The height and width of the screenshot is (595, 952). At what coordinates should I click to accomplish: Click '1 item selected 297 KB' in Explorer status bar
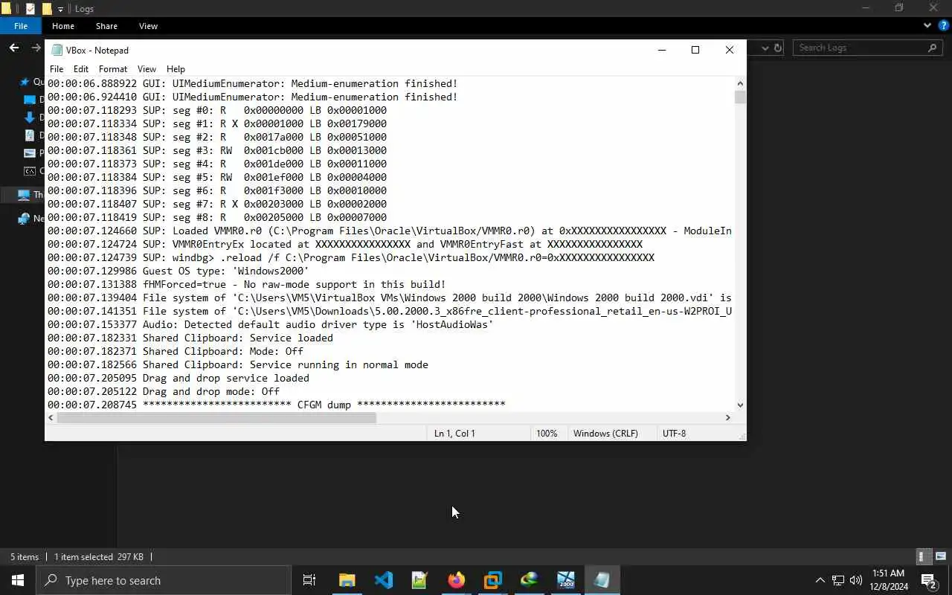(x=98, y=556)
